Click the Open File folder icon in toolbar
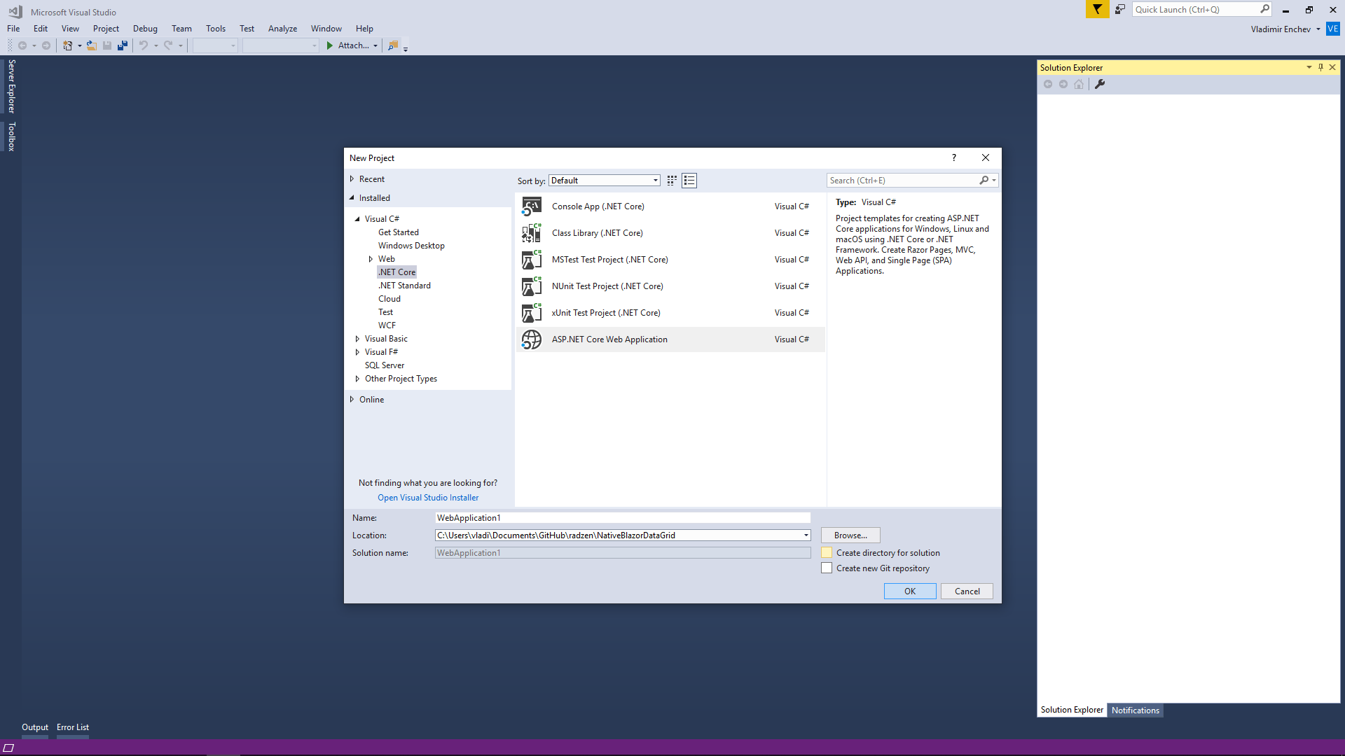Image resolution: width=1345 pixels, height=756 pixels. click(91, 45)
